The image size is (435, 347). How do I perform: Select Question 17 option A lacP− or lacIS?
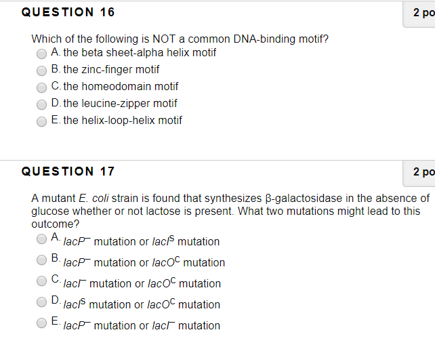[x=41, y=239]
